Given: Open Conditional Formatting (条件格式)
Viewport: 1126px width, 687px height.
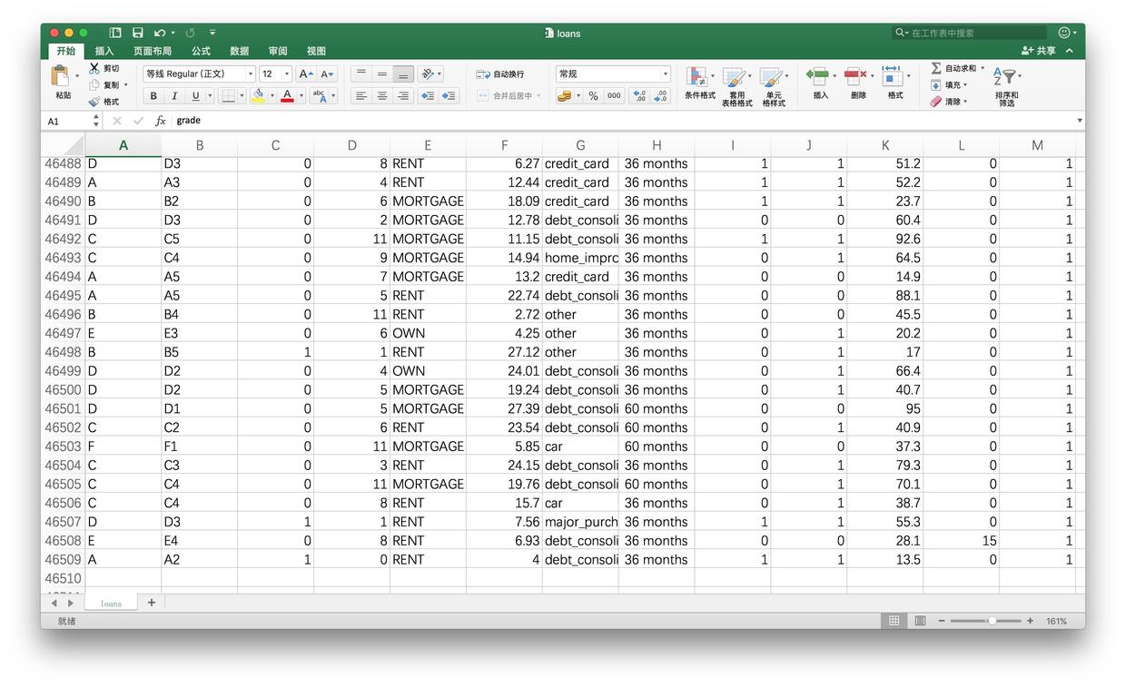Looking at the screenshot, I should (x=699, y=83).
